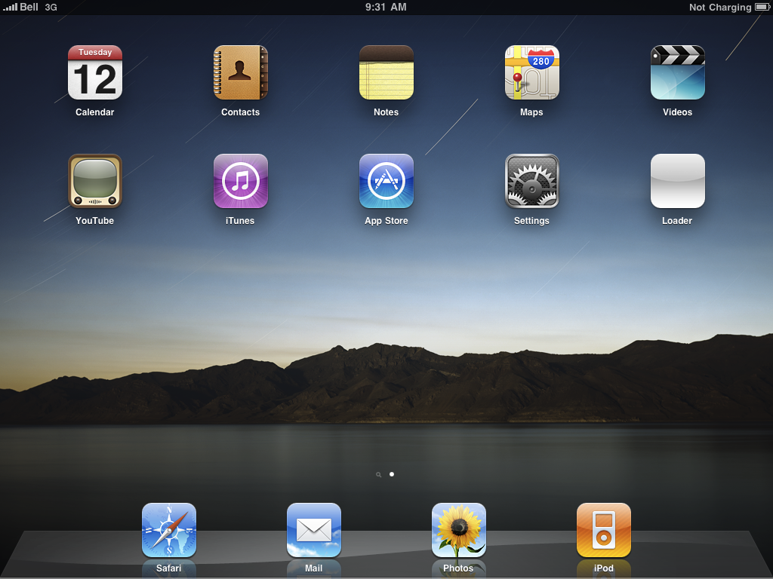
Task: Open the Maps app
Action: (x=532, y=73)
